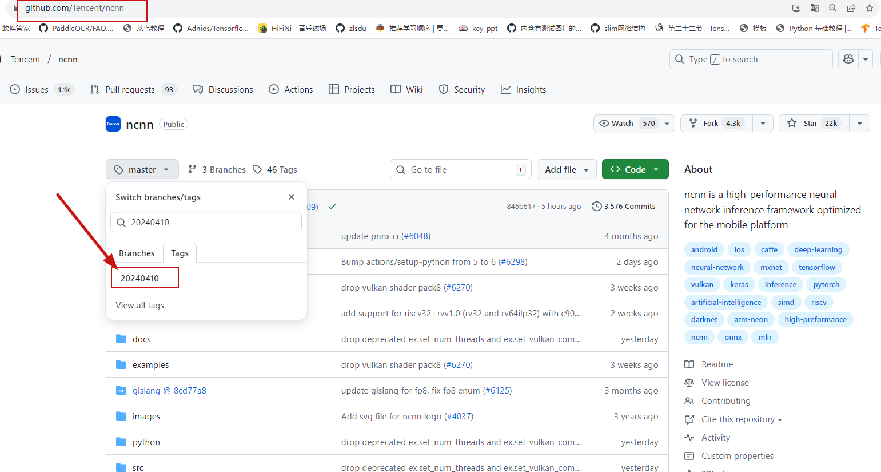Open the Contributing link
The height and width of the screenshot is (472, 881).
[x=717, y=401]
